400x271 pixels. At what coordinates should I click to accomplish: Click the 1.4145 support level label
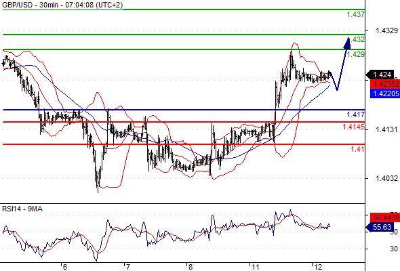(354, 127)
